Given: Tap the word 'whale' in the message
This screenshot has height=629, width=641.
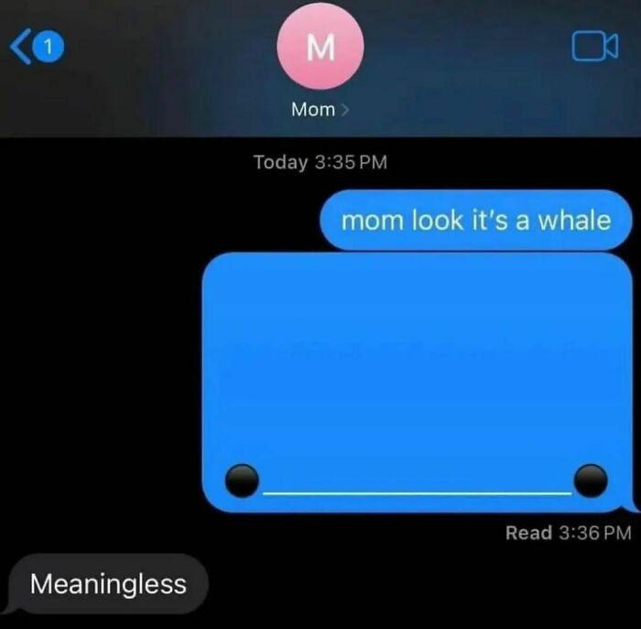Looking at the screenshot, I should (x=574, y=220).
